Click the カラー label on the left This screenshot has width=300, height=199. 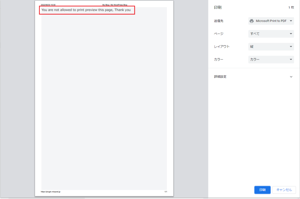point(219,59)
